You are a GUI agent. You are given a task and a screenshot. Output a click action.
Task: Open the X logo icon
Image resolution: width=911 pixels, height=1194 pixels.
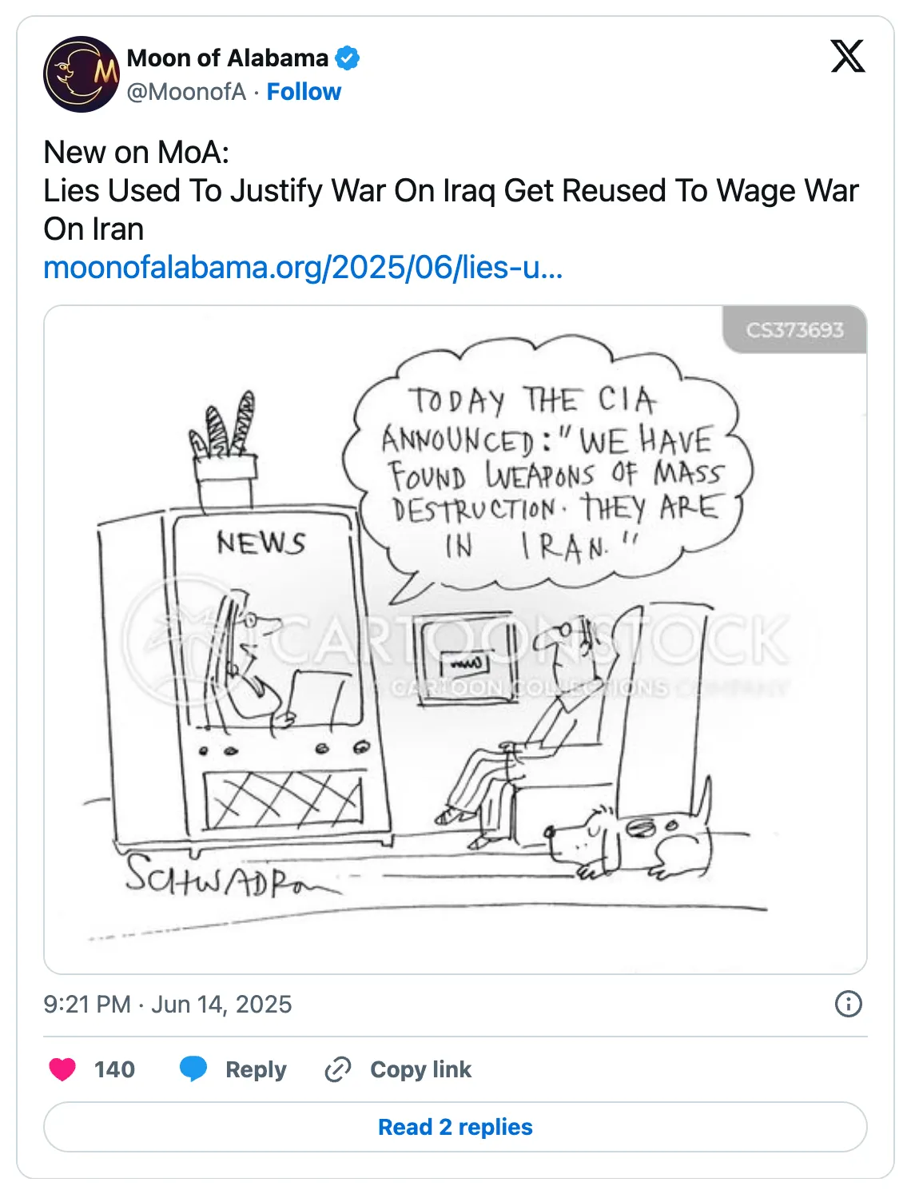(848, 57)
